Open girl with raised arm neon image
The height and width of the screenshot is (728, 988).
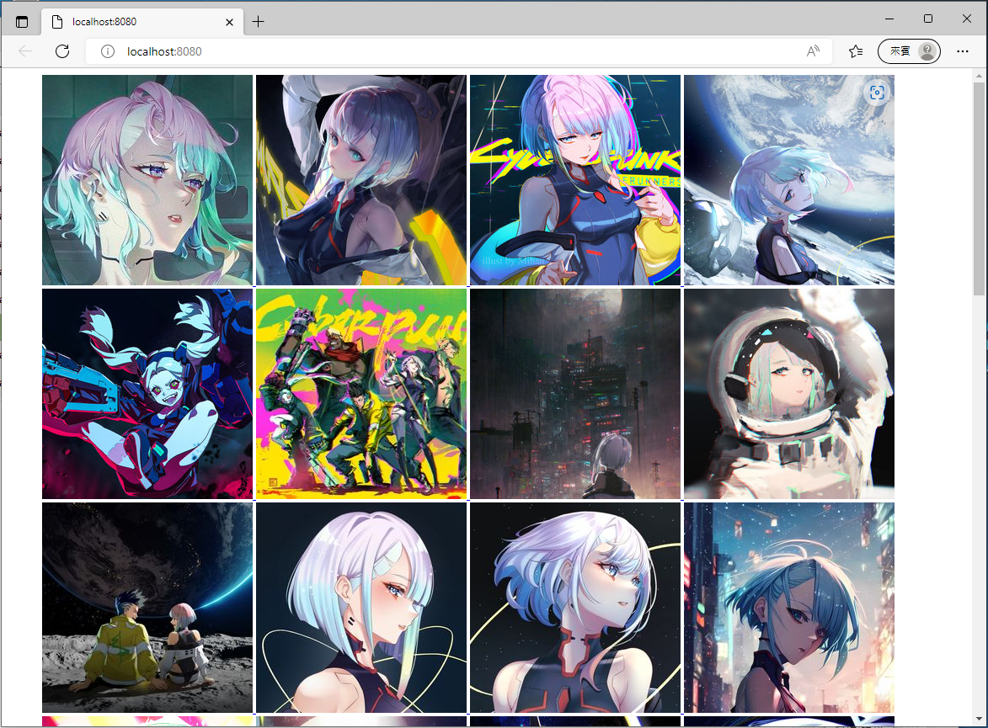361,180
